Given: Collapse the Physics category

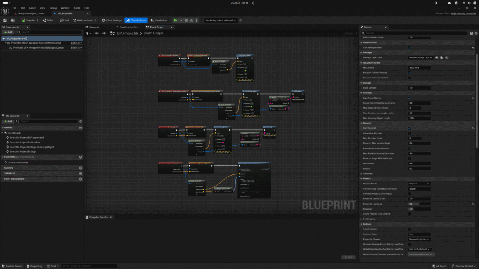Looking at the screenshot, I should click(361, 179).
